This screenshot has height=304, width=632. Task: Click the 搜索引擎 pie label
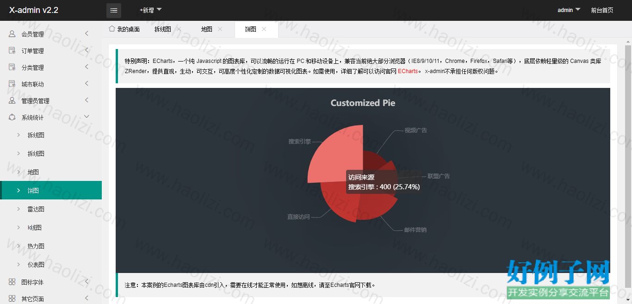(300, 142)
